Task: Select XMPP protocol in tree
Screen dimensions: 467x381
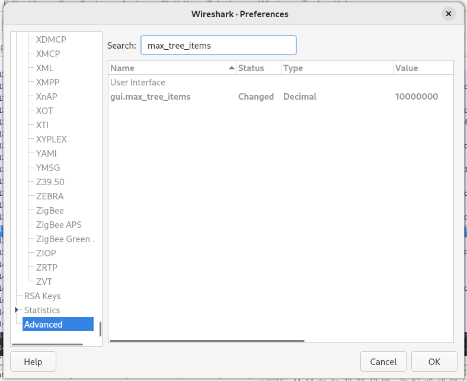Action: pyautogui.click(x=47, y=82)
